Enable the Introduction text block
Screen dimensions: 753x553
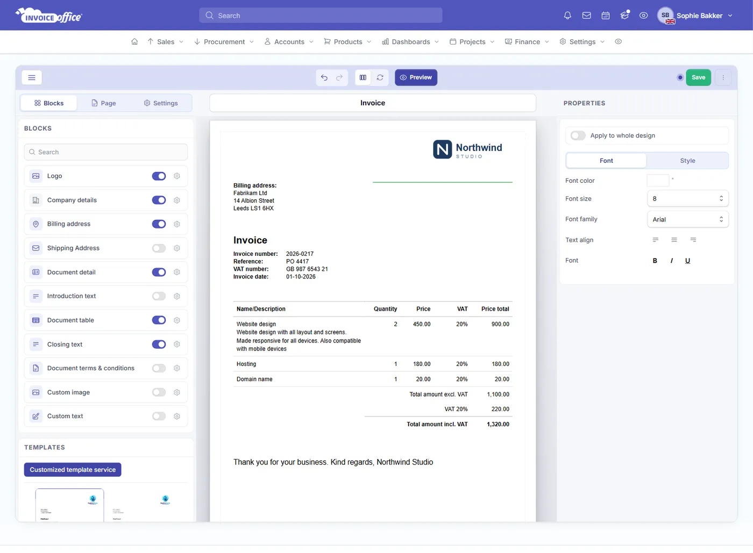tap(159, 296)
